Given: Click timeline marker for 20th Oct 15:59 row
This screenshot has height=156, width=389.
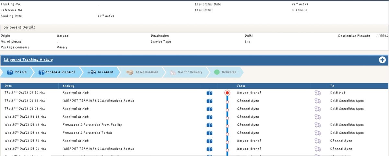Looking at the screenshot, I should click(x=227, y=118).
